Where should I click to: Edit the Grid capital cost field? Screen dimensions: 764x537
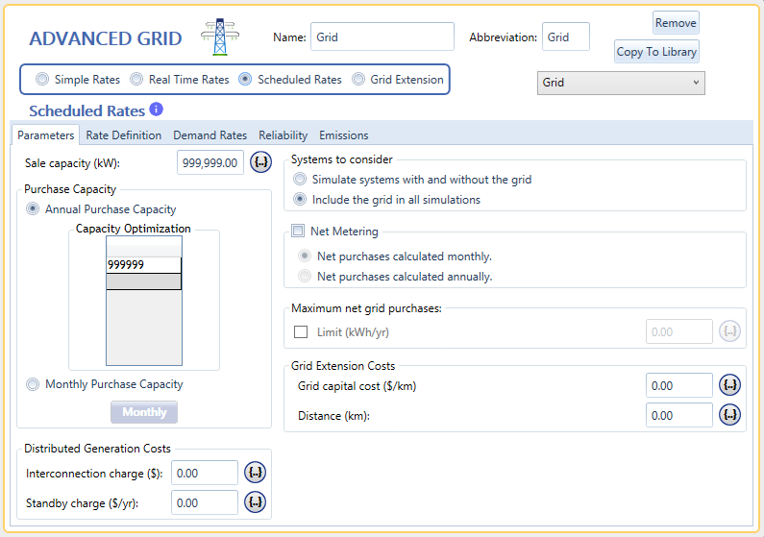tap(678, 385)
